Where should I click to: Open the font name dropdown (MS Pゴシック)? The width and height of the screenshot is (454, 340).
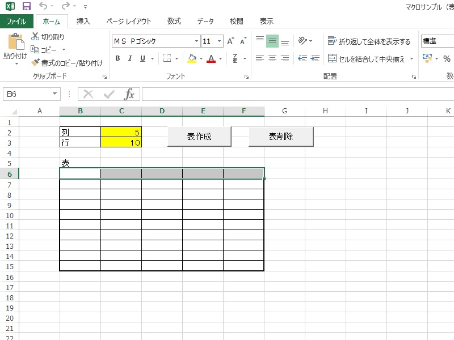point(196,41)
